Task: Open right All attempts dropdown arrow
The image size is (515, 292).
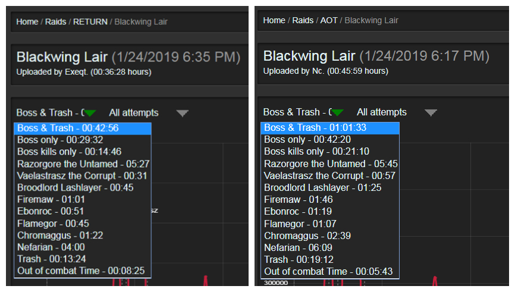Action: pyautogui.click(x=431, y=112)
